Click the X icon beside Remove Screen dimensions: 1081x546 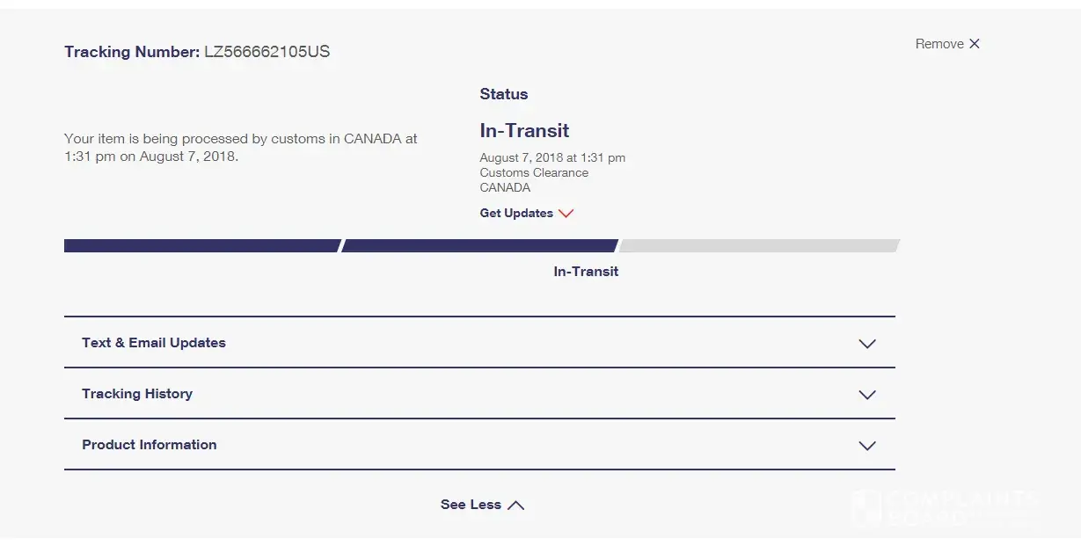coord(974,44)
